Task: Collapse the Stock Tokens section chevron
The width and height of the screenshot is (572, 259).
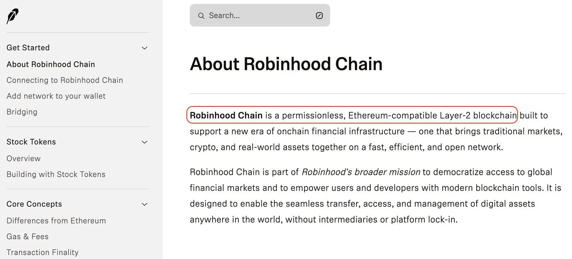Action: tap(145, 142)
